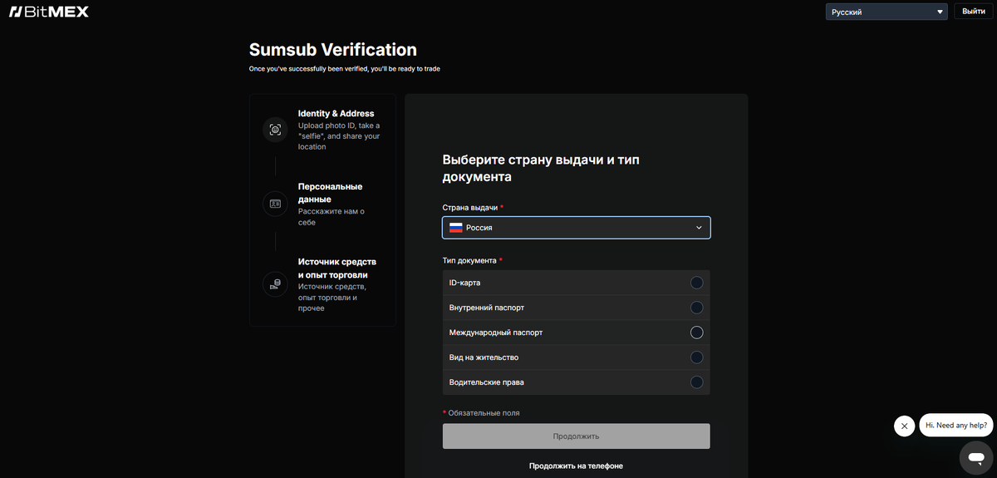Open the Русский language dropdown
This screenshot has height=478, width=997.
[886, 12]
